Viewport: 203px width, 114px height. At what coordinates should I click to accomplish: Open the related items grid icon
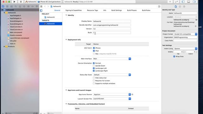(x=41, y=6)
